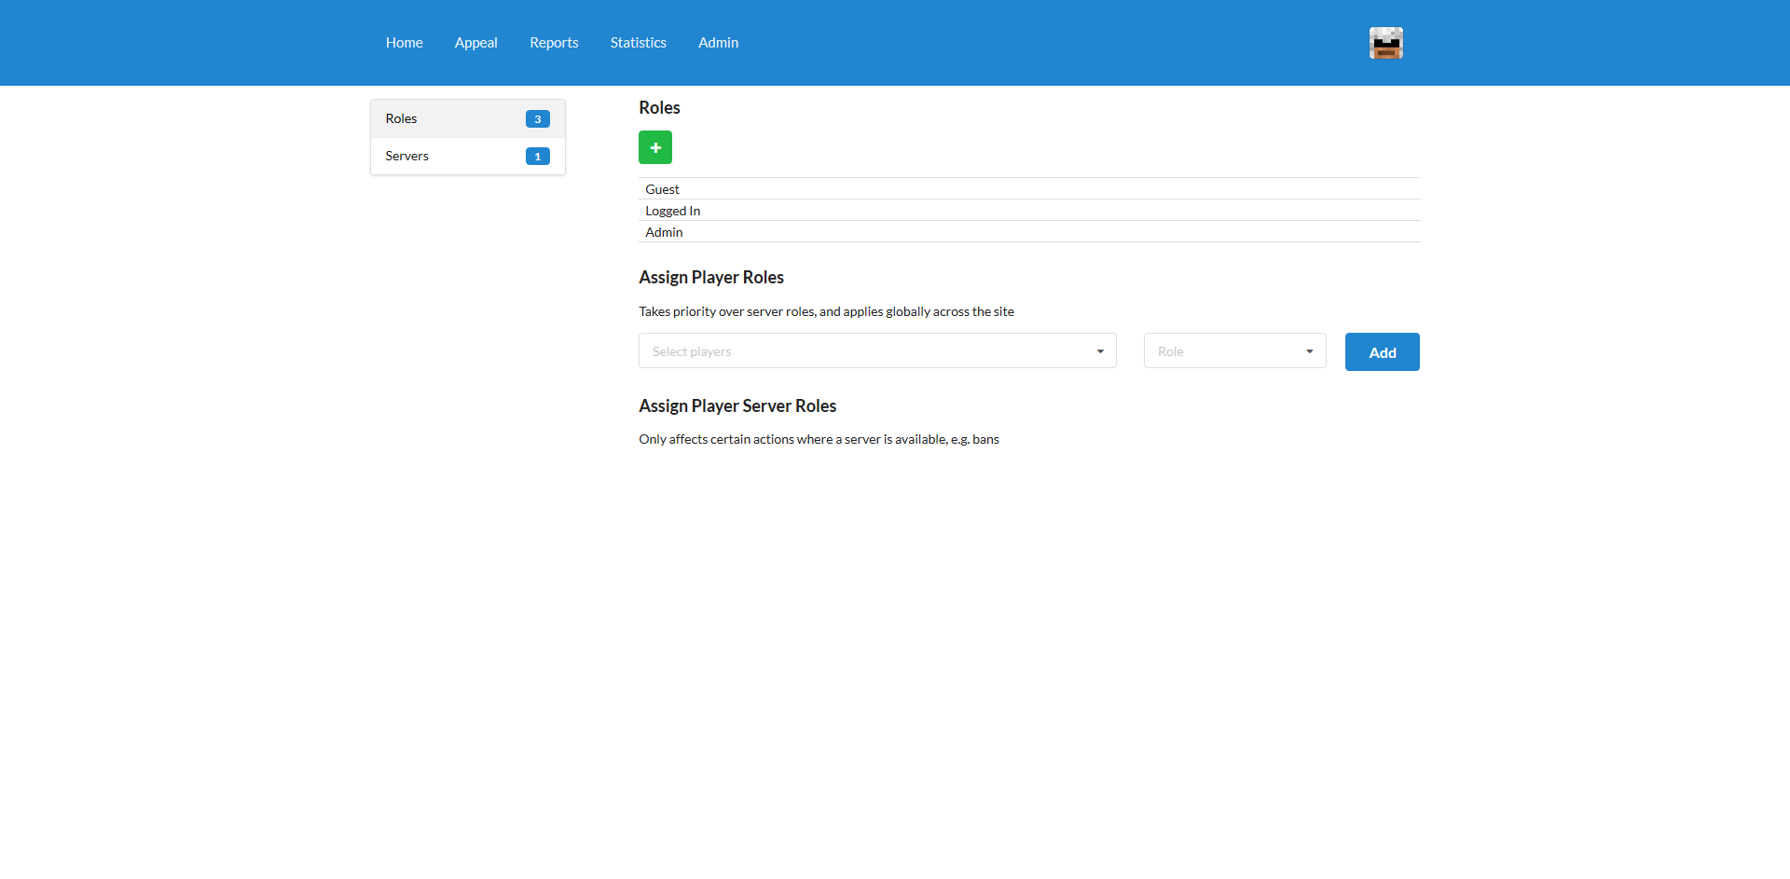Open the user avatar menu
Image resolution: width=1790 pixels, height=879 pixels.
(x=1386, y=43)
